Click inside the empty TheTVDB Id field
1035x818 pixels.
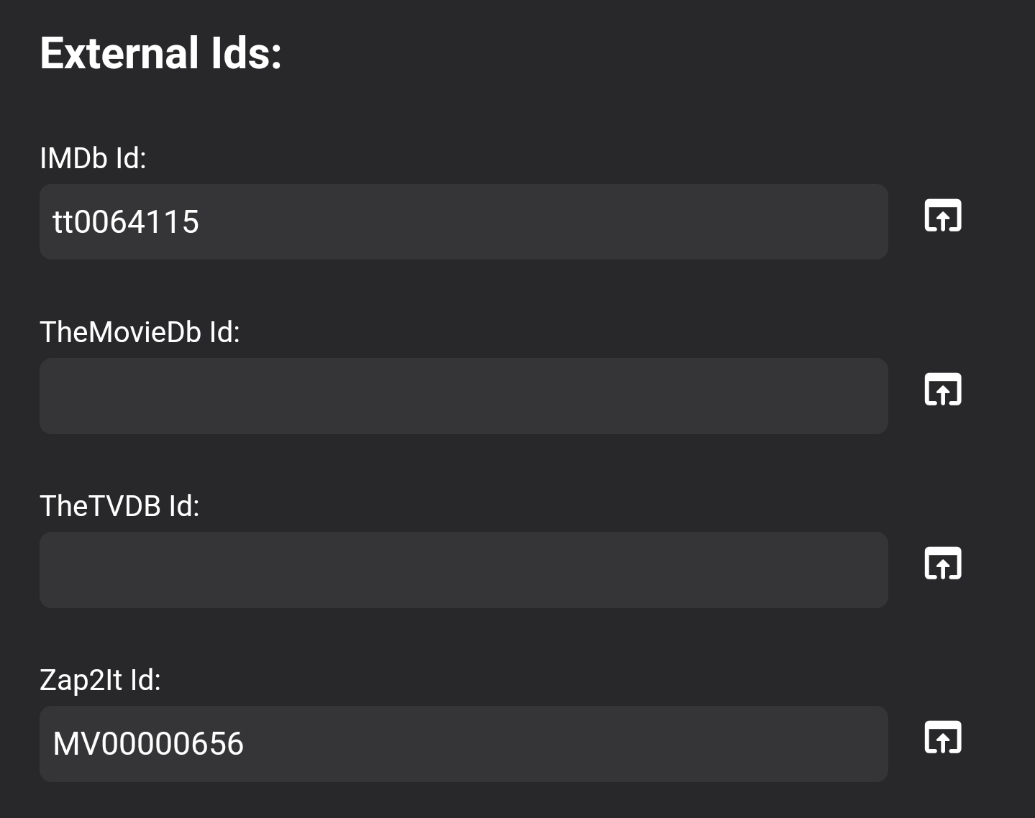464,570
